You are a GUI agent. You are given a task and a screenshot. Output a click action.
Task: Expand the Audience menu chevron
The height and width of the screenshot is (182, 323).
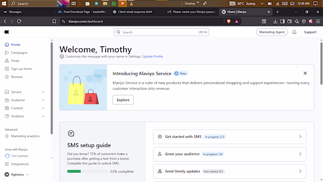click(43, 100)
